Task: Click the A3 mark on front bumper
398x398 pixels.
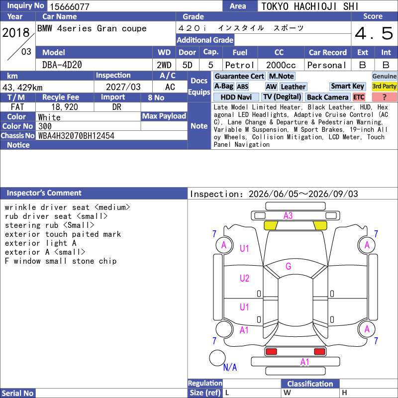Action: click(288, 216)
